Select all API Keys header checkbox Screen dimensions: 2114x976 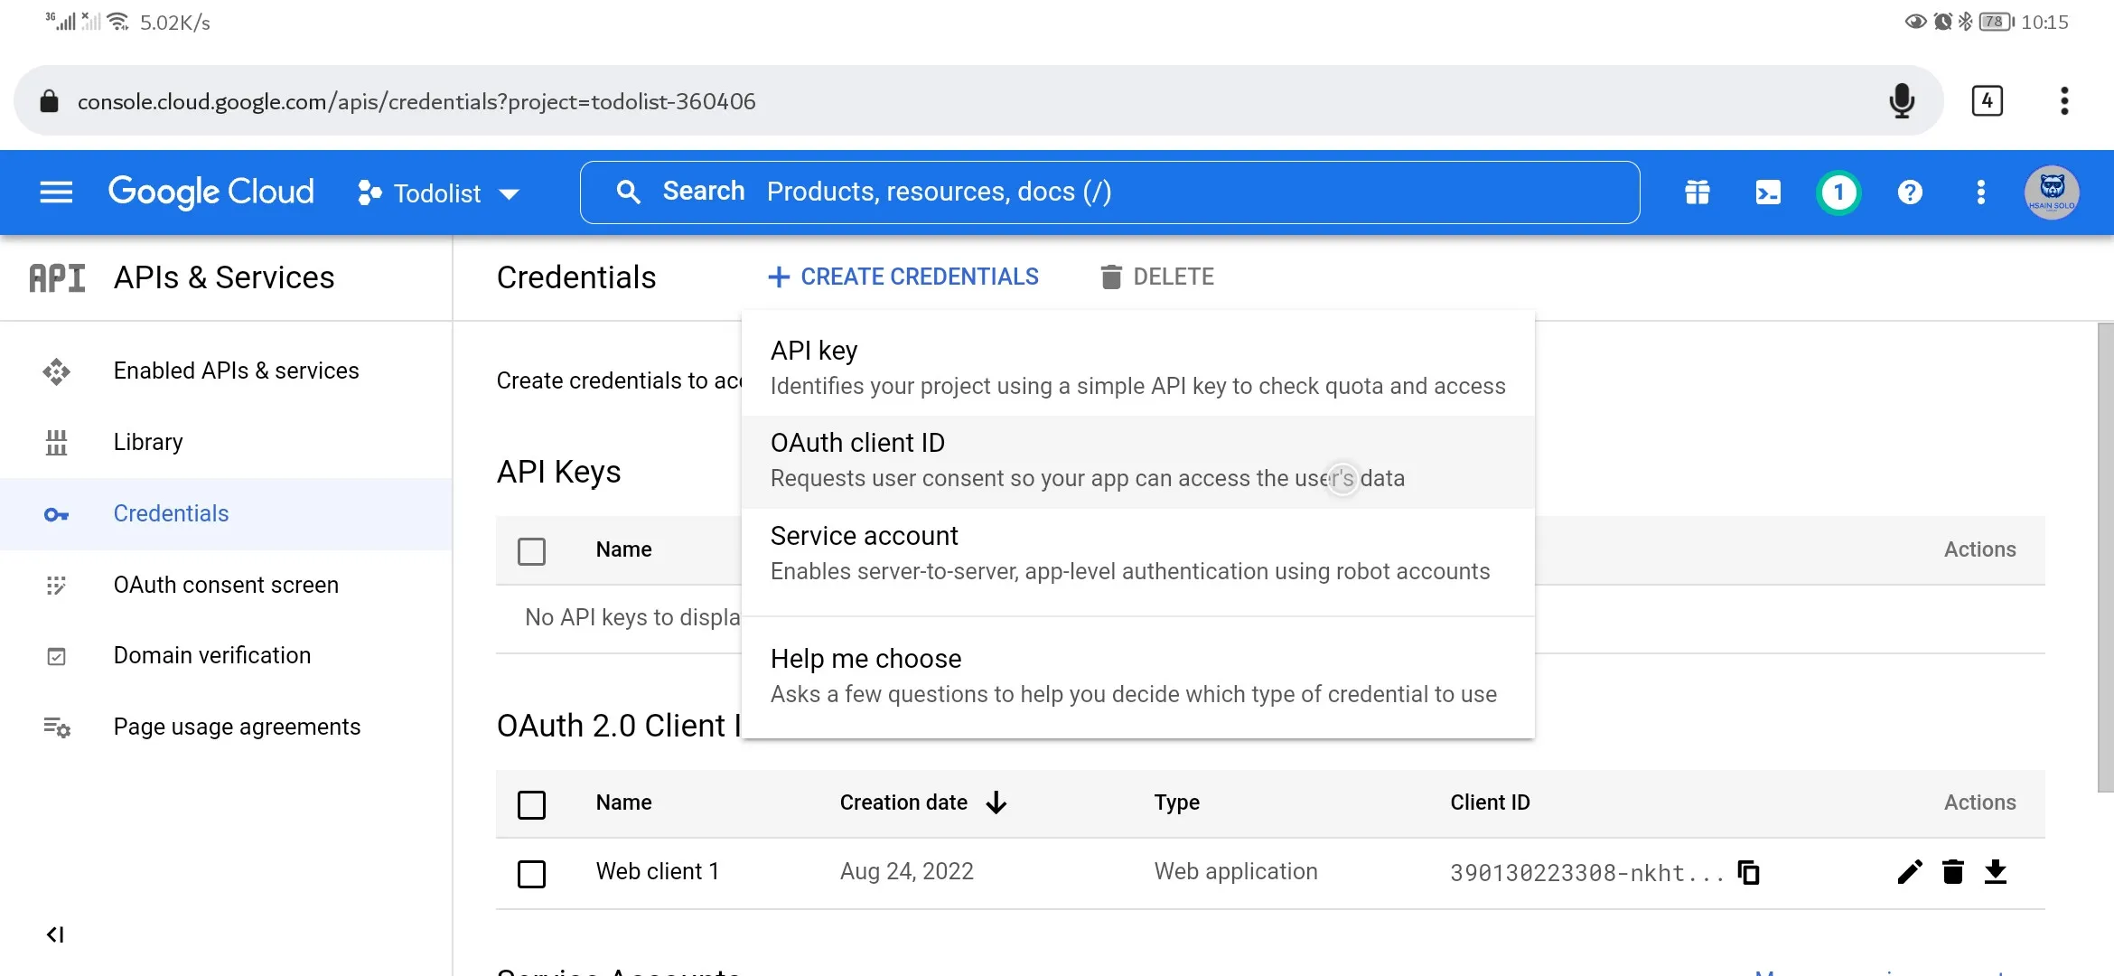(531, 550)
